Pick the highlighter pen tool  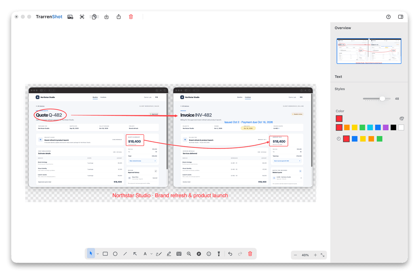tap(169, 254)
